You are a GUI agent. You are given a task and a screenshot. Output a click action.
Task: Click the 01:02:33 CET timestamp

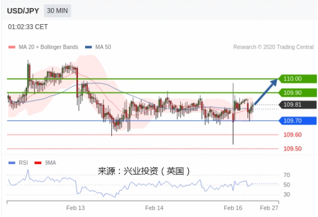pyautogui.click(x=28, y=27)
